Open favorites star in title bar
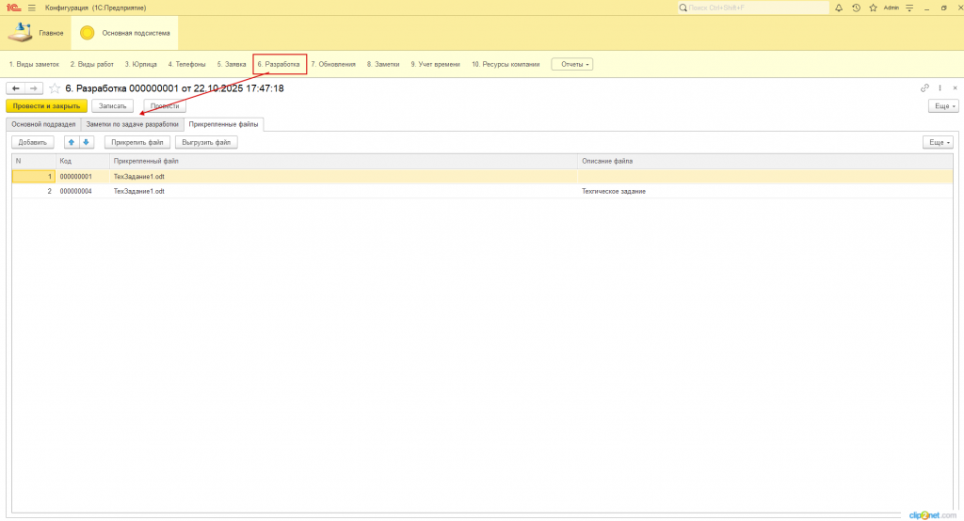 point(873,8)
